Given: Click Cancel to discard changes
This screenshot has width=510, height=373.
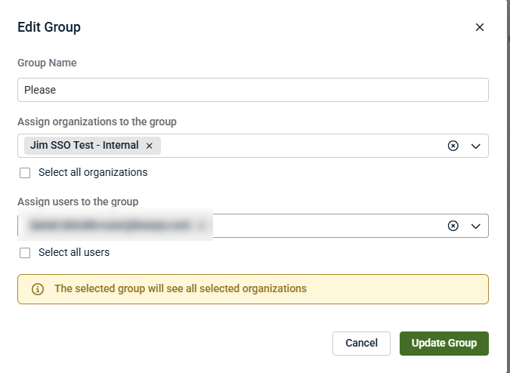Looking at the screenshot, I should [361, 344].
